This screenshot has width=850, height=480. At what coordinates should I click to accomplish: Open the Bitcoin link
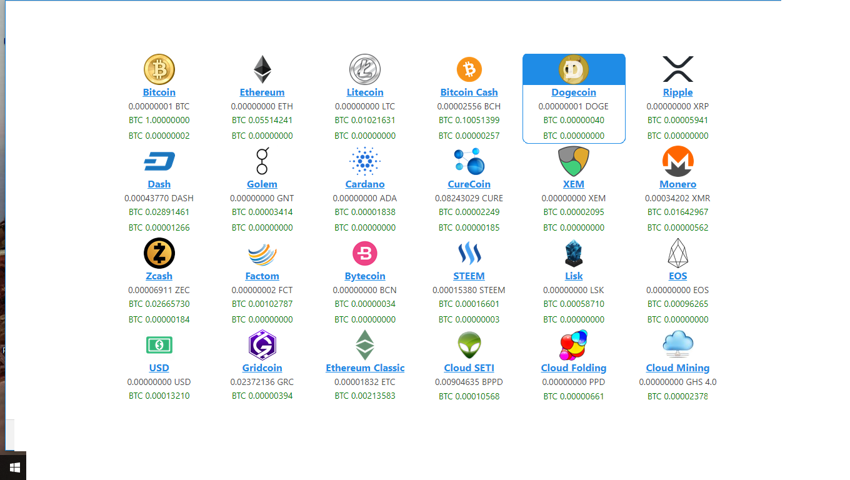[159, 92]
